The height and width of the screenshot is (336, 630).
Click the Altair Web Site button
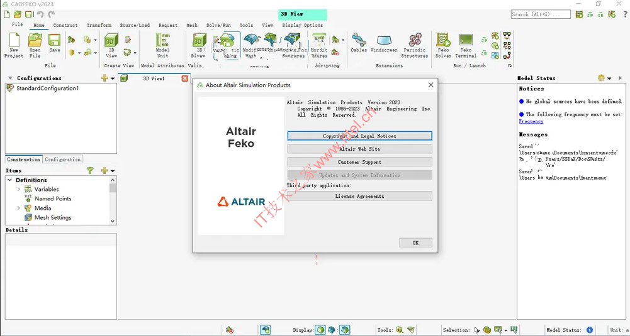pyautogui.click(x=359, y=149)
